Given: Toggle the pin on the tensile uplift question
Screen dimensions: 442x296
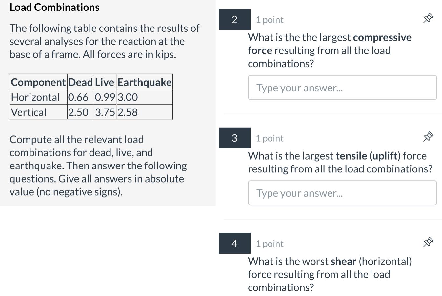Looking at the screenshot, I should click(x=428, y=137).
